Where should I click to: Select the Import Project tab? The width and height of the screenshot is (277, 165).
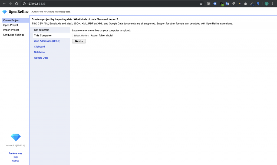(x=11, y=30)
